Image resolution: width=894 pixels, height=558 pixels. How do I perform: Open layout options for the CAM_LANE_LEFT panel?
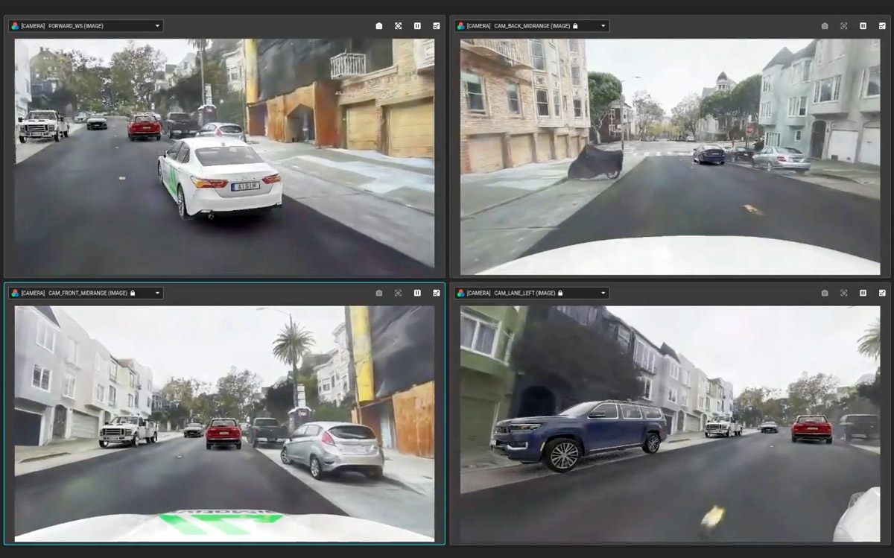pos(882,294)
